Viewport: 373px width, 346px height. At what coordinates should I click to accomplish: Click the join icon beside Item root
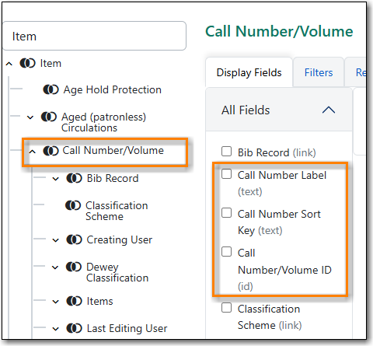click(27, 63)
